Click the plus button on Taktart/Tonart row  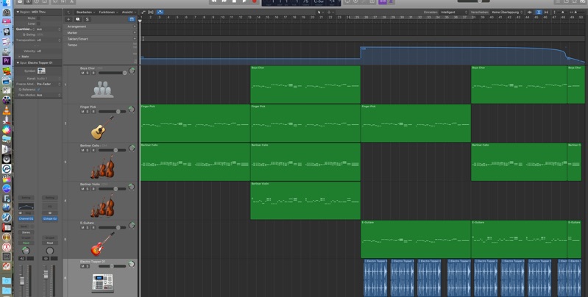point(135,38)
